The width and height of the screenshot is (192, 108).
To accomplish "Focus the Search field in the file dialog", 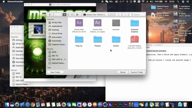I will click(x=137, y=15).
